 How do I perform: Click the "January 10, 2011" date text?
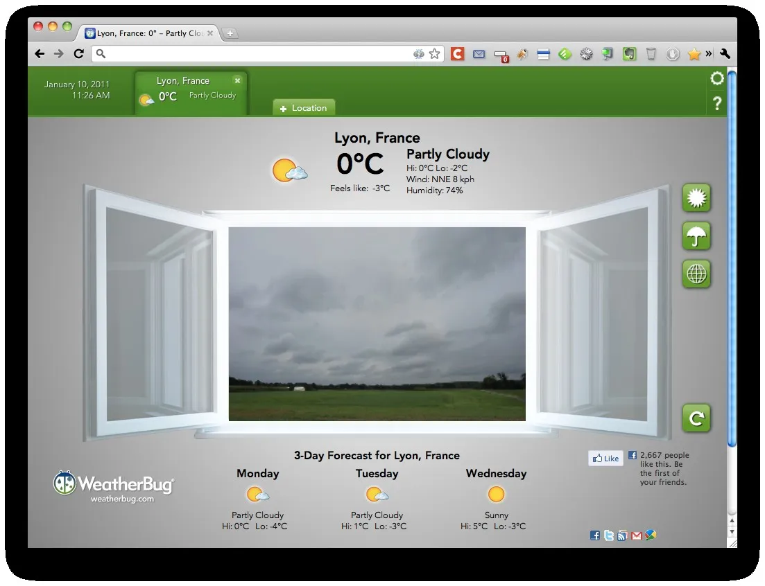click(x=76, y=85)
